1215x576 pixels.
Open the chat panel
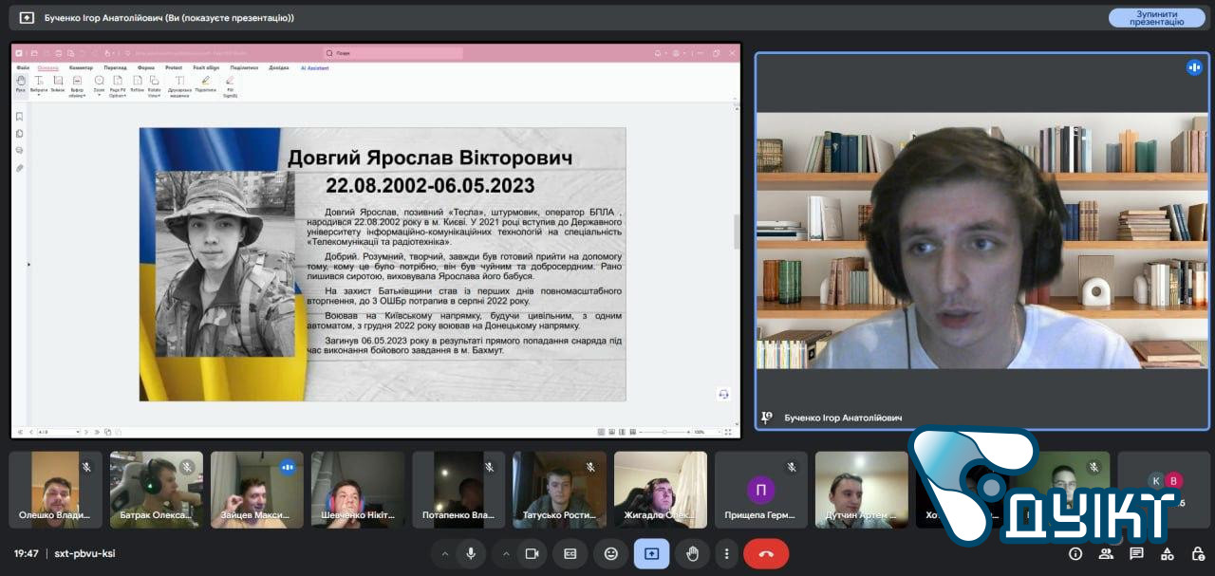(1136, 553)
